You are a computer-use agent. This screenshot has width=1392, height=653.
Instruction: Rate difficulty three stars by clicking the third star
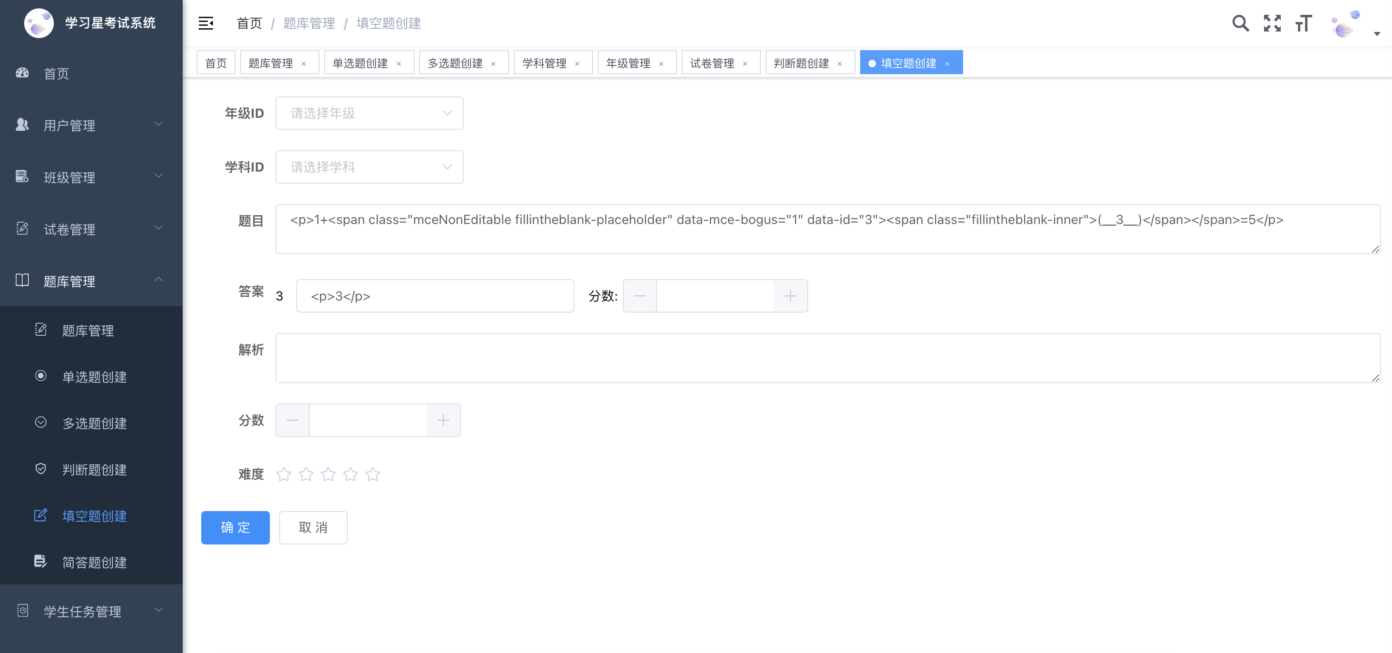click(x=328, y=474)
